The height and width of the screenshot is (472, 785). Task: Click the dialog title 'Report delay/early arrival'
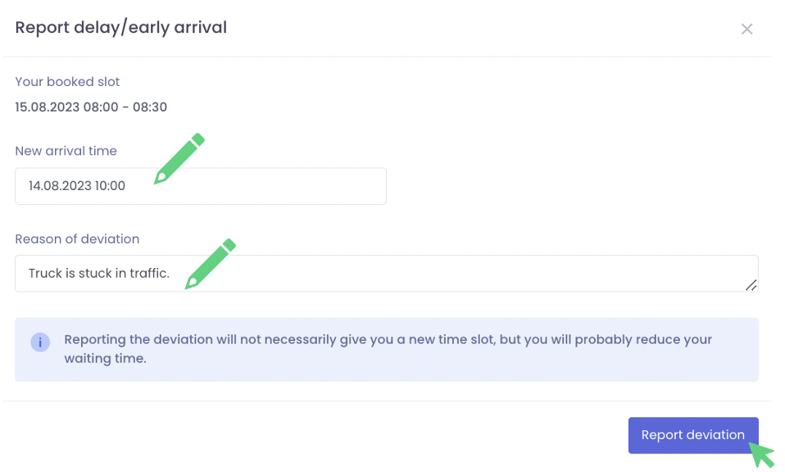pos(120,28)
